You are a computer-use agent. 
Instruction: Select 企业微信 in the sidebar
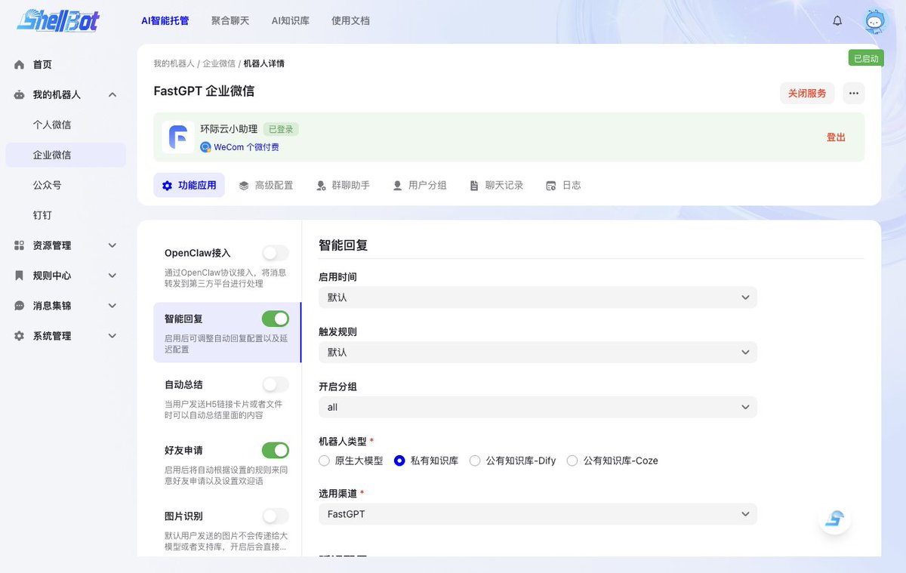pos(66,156)
